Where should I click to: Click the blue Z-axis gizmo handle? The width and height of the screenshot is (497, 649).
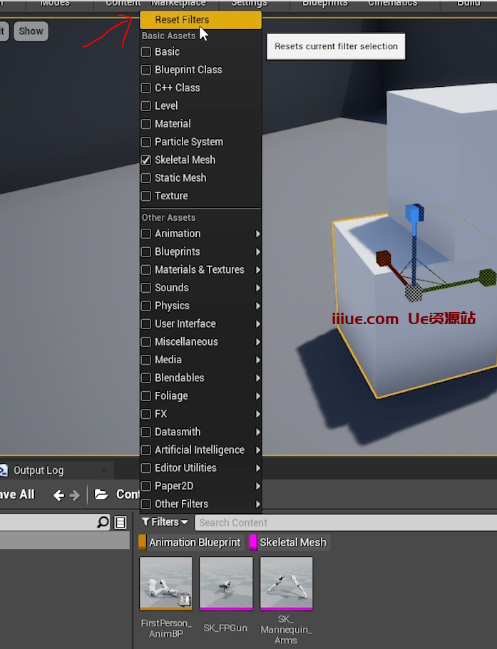[414, 213]
